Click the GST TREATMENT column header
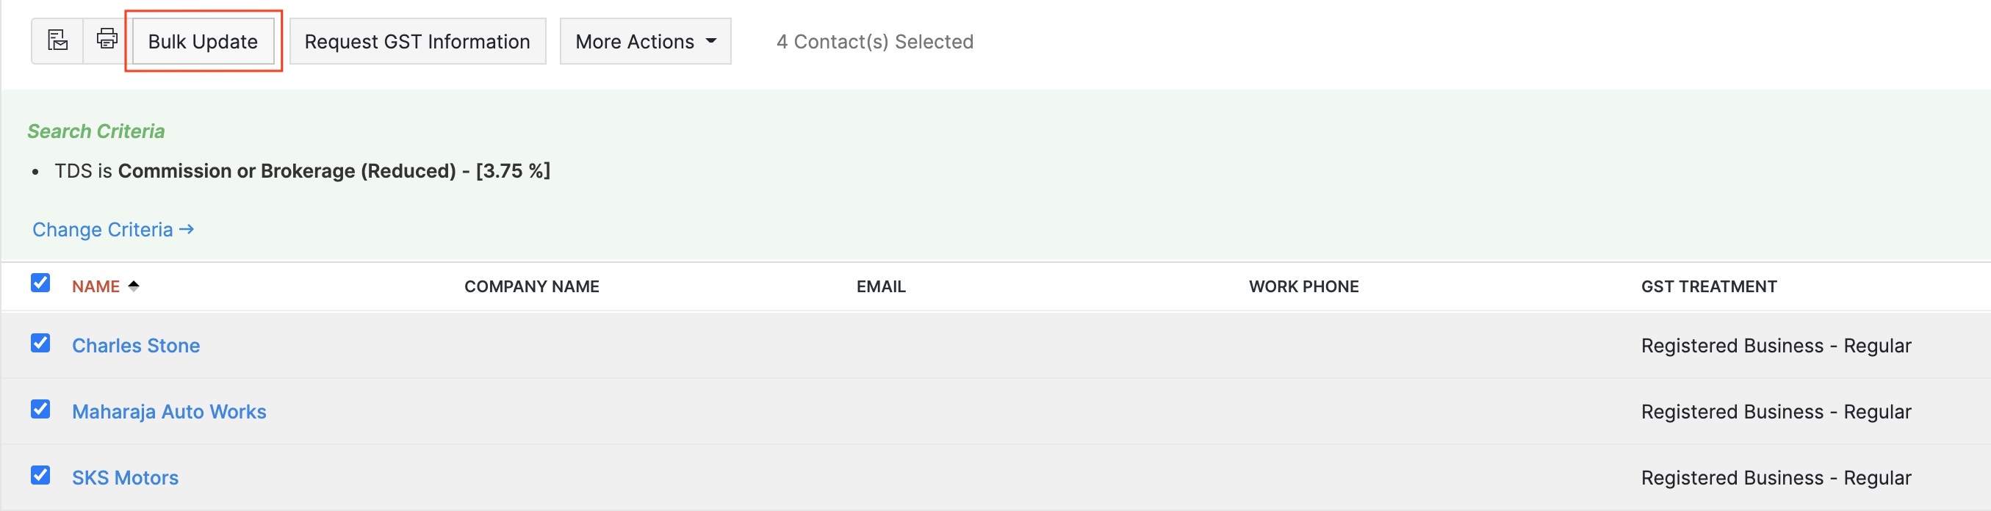The width and height of the screenshot is (1991, 511). (x=1709, y=287)
